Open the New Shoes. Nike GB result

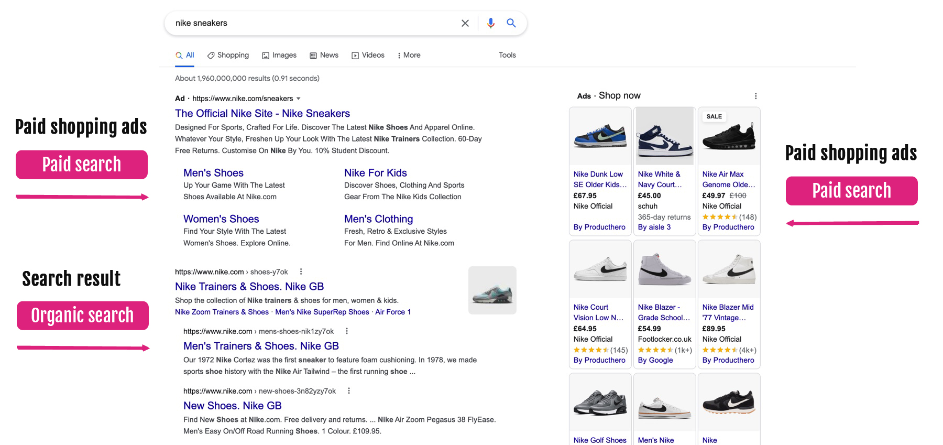233,406
